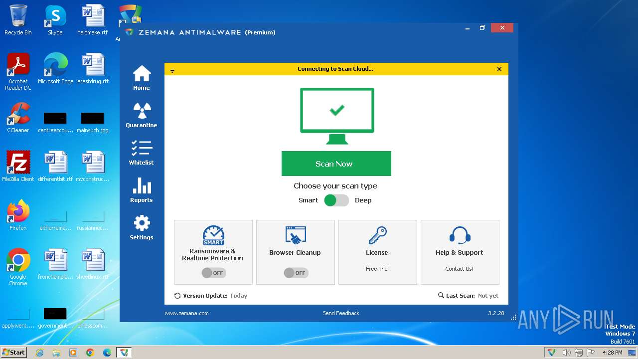Open the Quarantine section
638x359 pixels.
click(142, 115)
